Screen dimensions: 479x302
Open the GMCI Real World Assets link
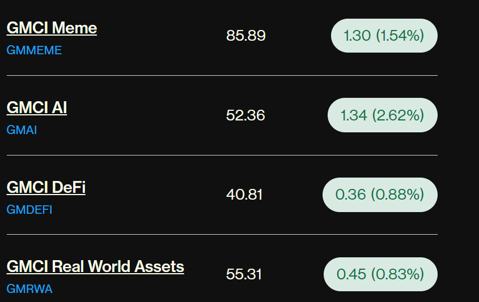(x=95, y=266)
